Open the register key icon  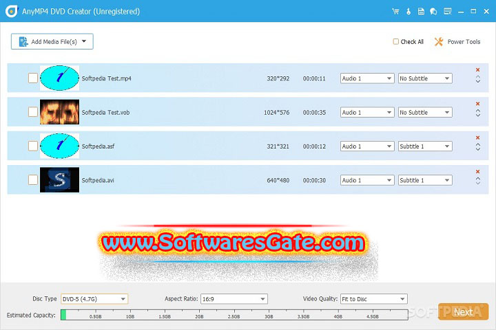409,12
